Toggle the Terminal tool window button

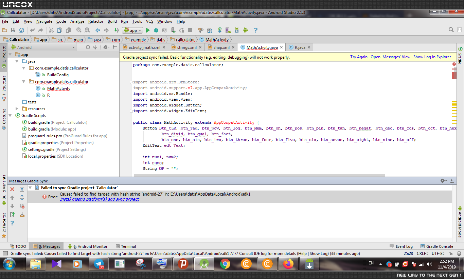pos(126,246)
